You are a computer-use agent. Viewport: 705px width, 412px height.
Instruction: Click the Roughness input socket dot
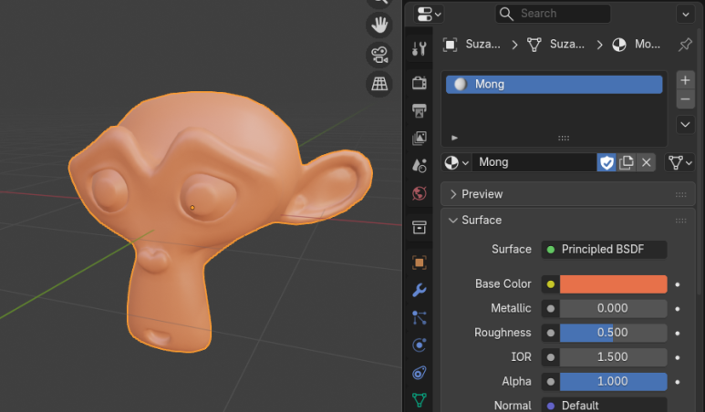coord(551,333)
